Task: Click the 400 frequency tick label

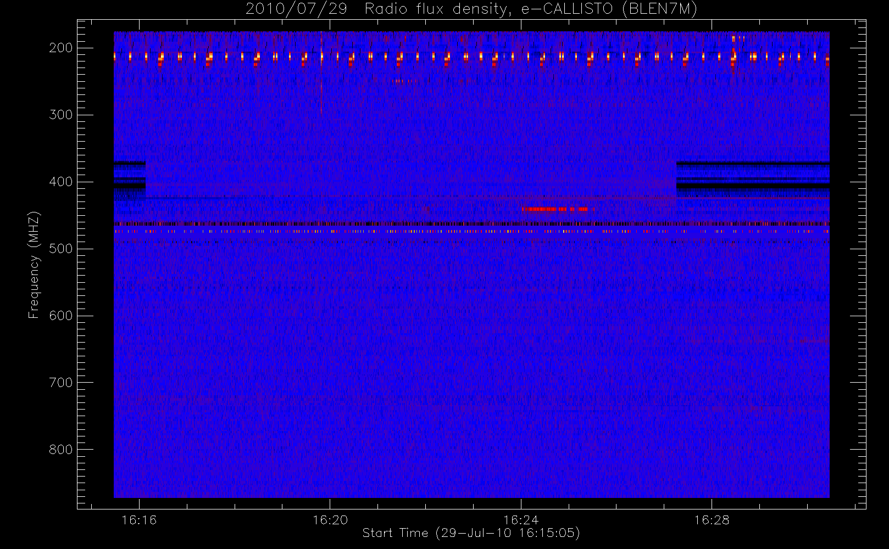Action: click(x=61, y=182)
